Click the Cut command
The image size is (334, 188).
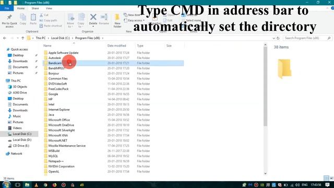(x=44, y=15)
